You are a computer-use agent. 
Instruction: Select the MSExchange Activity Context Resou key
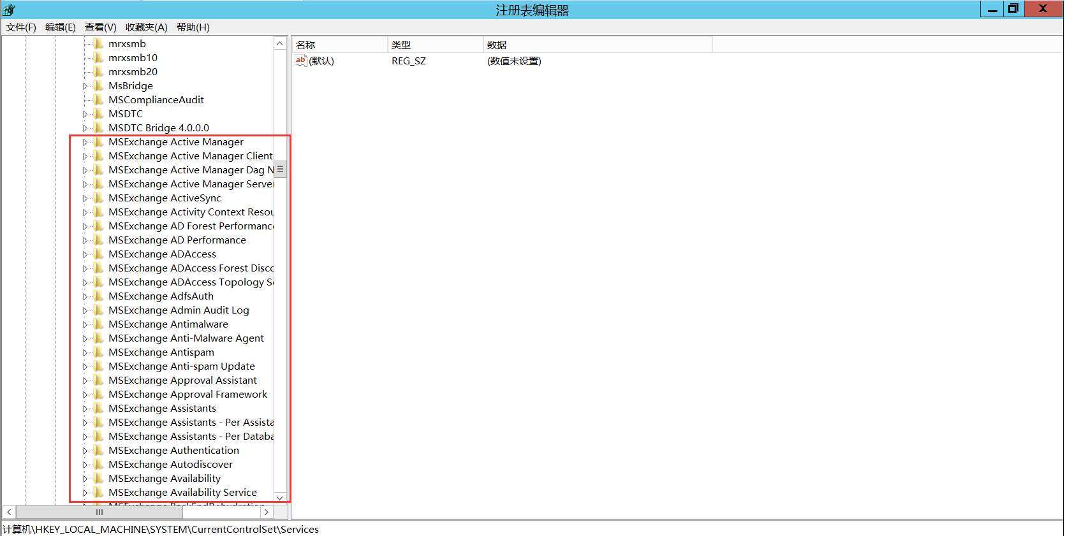(191, 212)
